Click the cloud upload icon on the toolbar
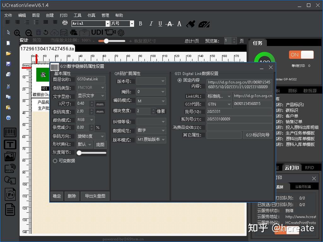The image size is (323, 242). (x=54, y=32)
